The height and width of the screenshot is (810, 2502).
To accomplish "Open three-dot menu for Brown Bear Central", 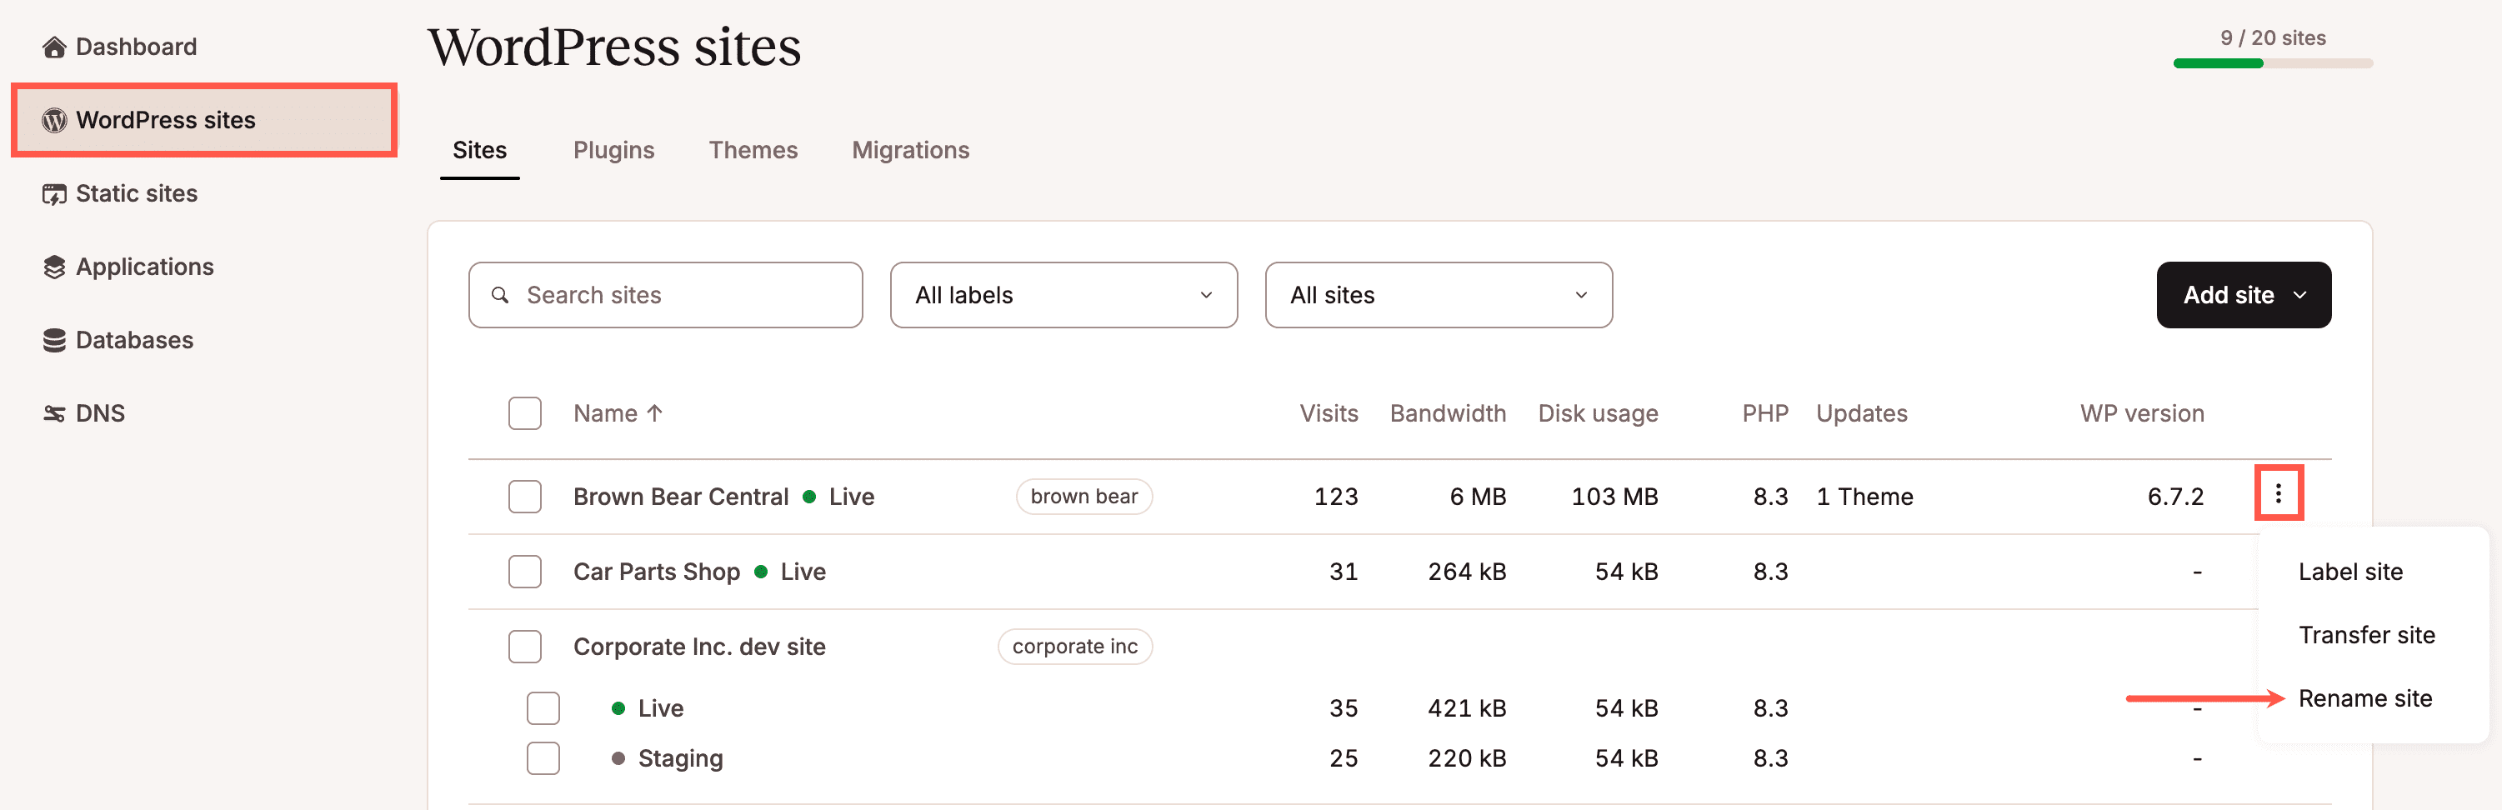I will (2278, 494).
